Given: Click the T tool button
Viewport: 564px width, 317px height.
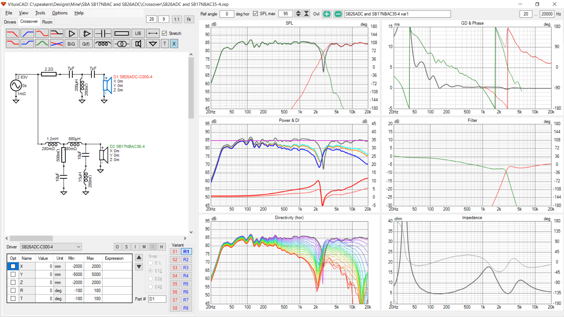Looking at the screenshot, I should click(165, 44).
